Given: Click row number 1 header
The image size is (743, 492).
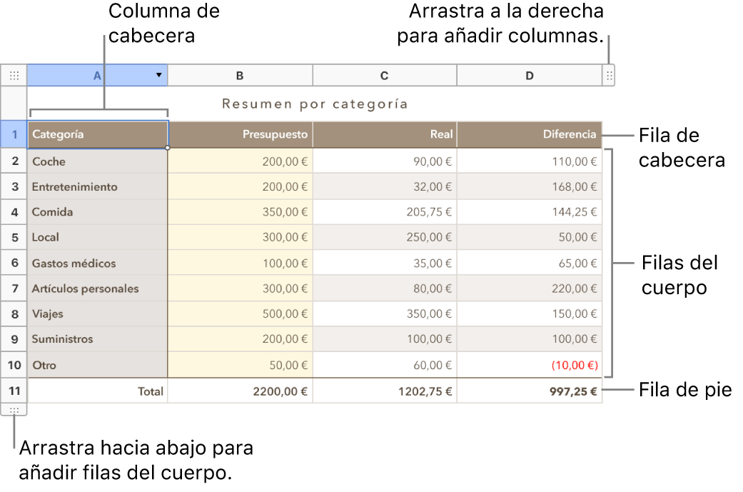Looking at the screenshot, I should tap(14, 134).
